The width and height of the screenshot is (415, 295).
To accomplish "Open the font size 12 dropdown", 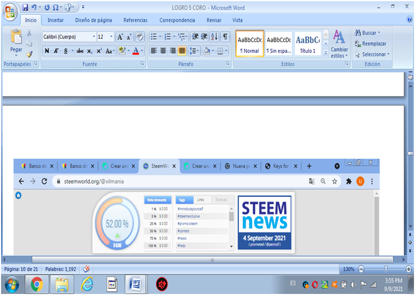I will (x=111, y=37).
